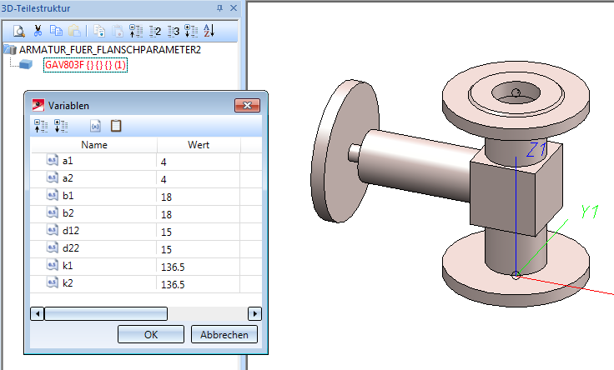The width and height of the screenshot is (614, 370).
Task: Select the ARMATUR_FUER_FLANSCHPARAMETER2 assembly node
Action: pos(110,50)
